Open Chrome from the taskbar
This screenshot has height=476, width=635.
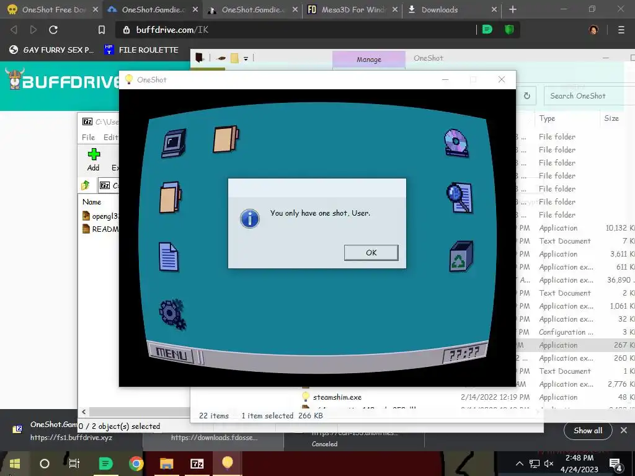pos(136,464)
